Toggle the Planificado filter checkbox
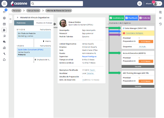Screen dimensions: 164x118 coord(126,18)
